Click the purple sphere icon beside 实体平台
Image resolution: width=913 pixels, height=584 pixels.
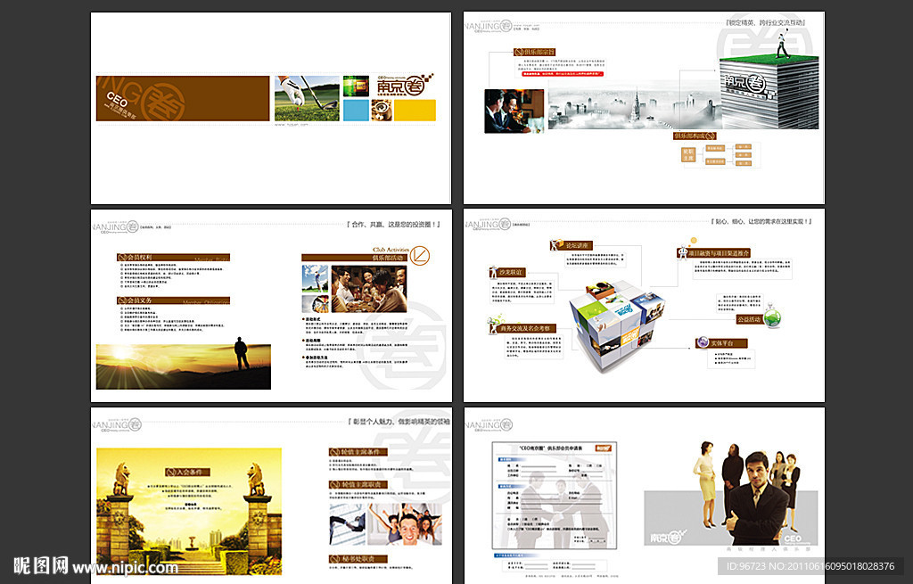(703, 343)
